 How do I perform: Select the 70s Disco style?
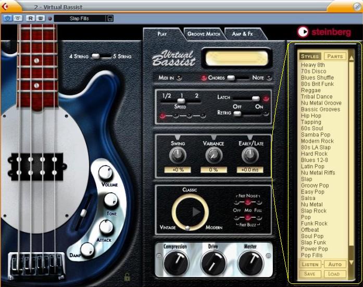coord(314,71)
